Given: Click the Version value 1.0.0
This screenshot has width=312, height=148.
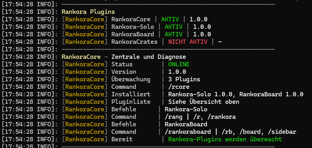Looking at the screenshot, I should 177,72.
